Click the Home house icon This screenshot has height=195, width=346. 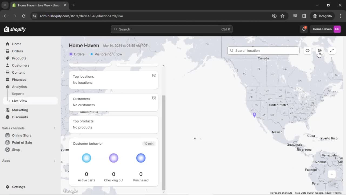pyautogui.click(x=7, y=44)
